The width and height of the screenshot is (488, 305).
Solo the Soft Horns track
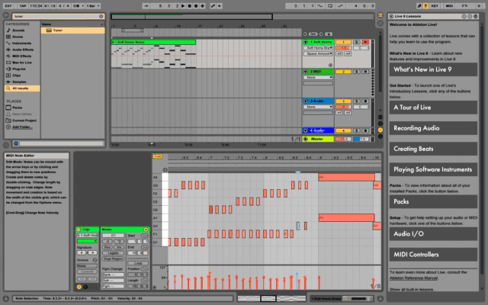click(357, 42)
